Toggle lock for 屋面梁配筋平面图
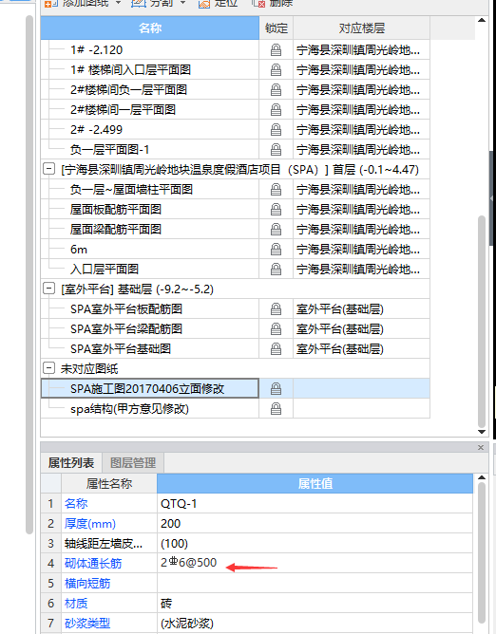Viewport: 496px width, 634px height. [276, 230]
